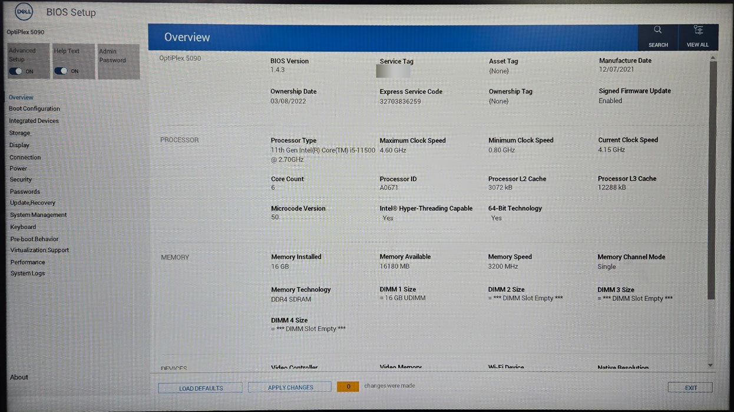Screen dimensions: 734x412
Task: Open the Search tool in header
Action: click(658, 37)
